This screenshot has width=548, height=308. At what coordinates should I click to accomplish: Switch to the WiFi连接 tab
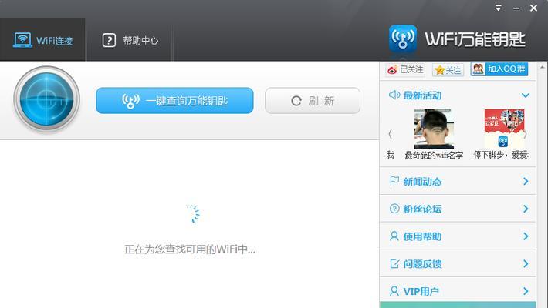tap(42, 40)
